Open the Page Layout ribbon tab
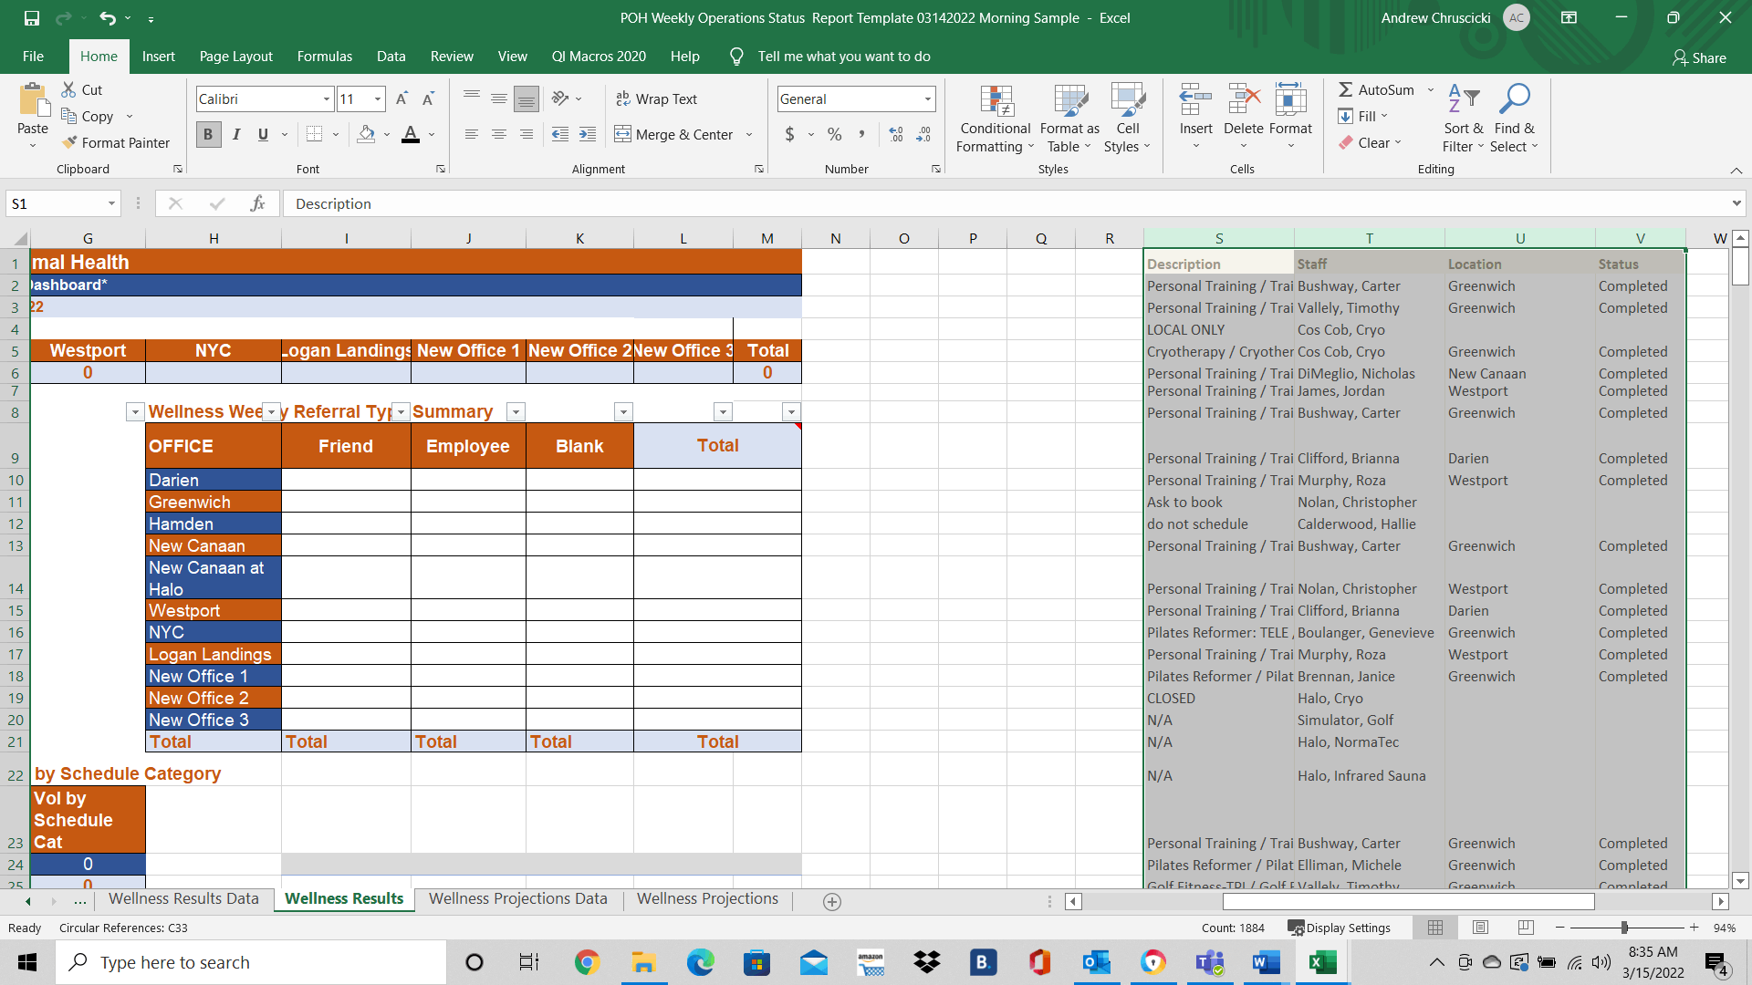1752x985 pixels. pos(235,57)
